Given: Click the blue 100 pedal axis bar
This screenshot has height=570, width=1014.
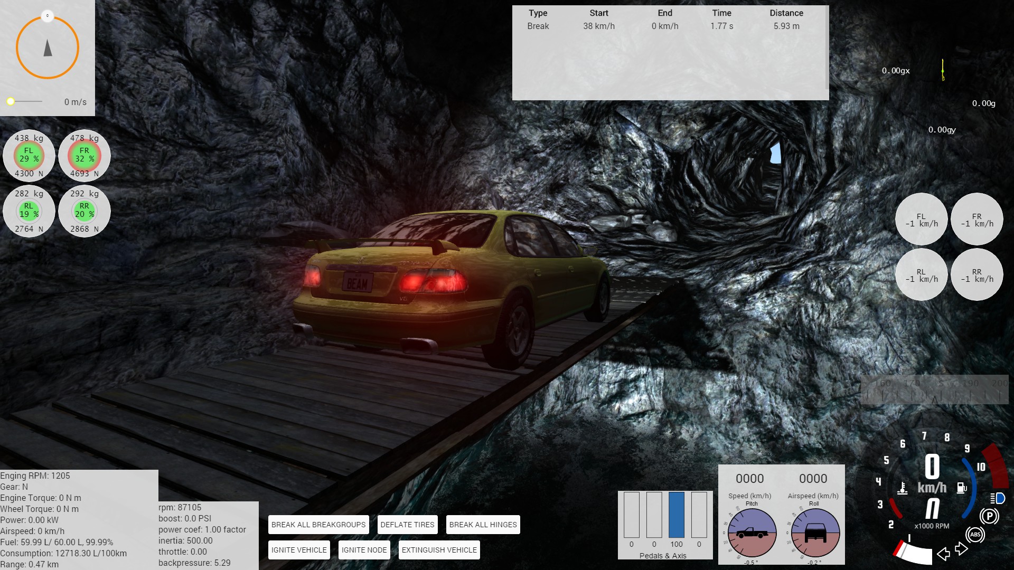Looking at the screenshot, I should [677, 515].
